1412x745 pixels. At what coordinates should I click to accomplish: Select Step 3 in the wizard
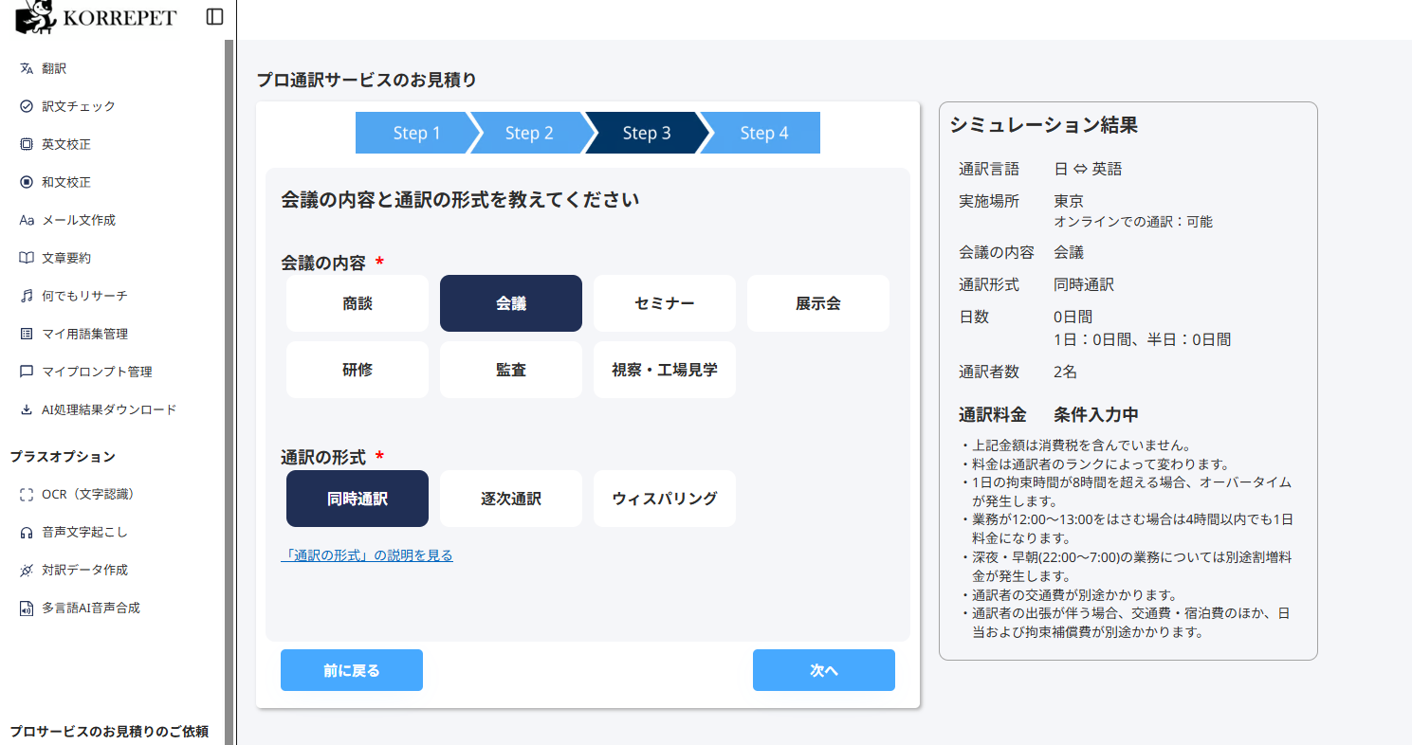[x=647, y=133]
